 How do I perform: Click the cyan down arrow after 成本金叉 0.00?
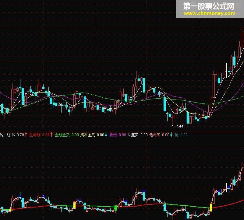point(106,134)
